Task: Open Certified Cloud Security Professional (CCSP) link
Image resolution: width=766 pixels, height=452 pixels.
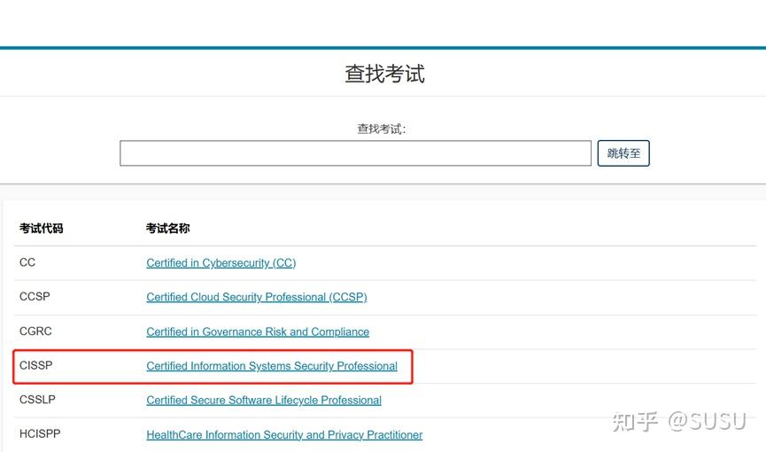Action: click(257, 297)
